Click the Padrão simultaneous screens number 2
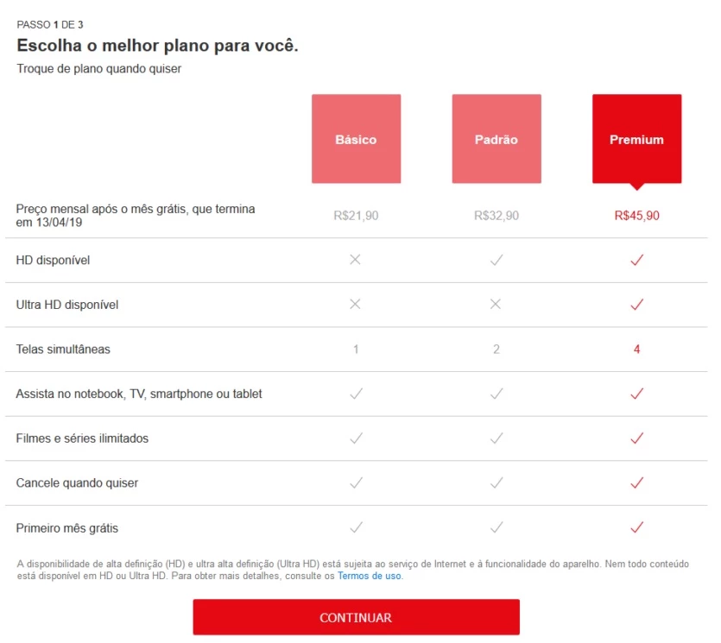The width and height of the screenshot is (721, 643). pos(496,350)
